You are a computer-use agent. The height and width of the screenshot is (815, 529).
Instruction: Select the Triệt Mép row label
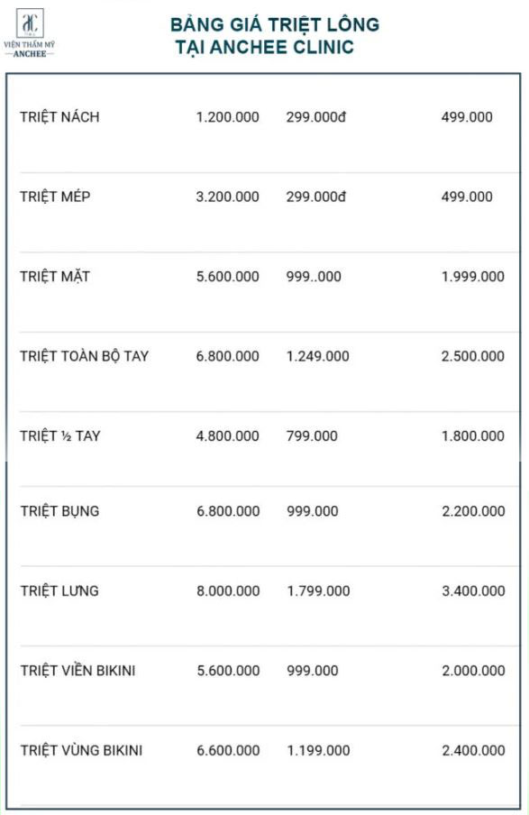(x=55, y=197)
